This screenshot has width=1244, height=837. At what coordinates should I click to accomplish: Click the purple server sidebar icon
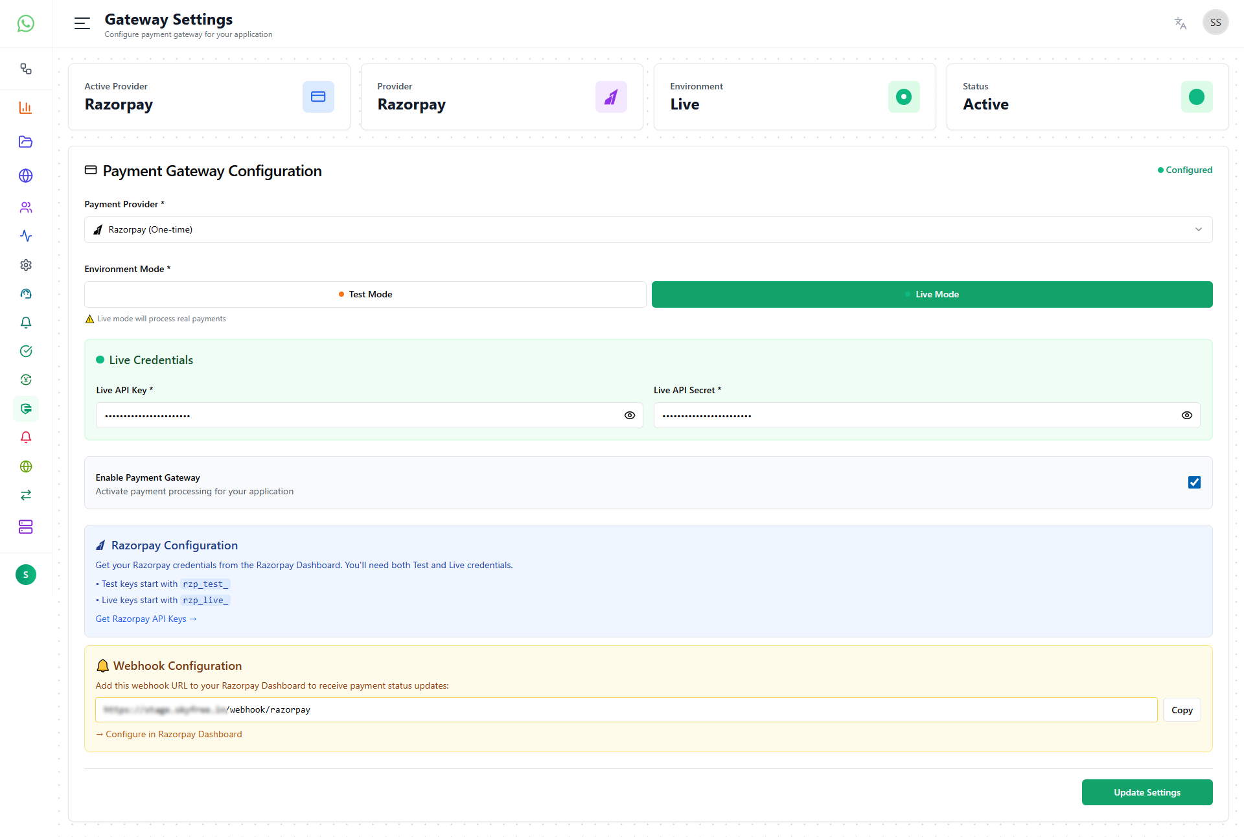pos(26,527)
